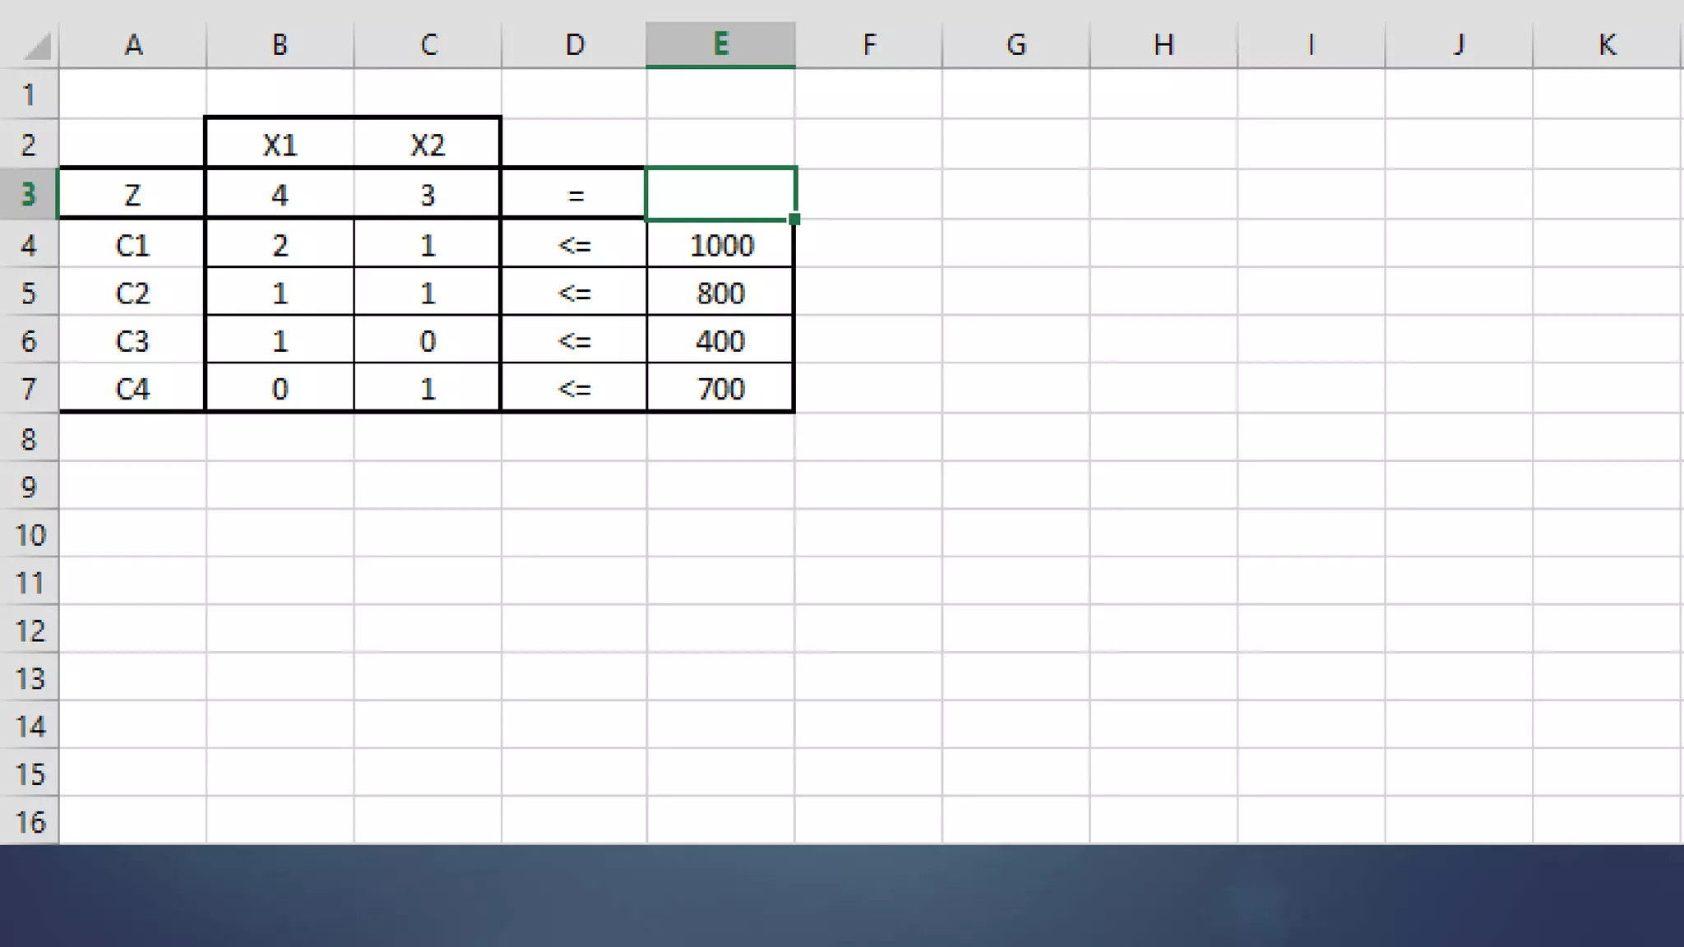Select cell containing X1

[x=280, y=146]
